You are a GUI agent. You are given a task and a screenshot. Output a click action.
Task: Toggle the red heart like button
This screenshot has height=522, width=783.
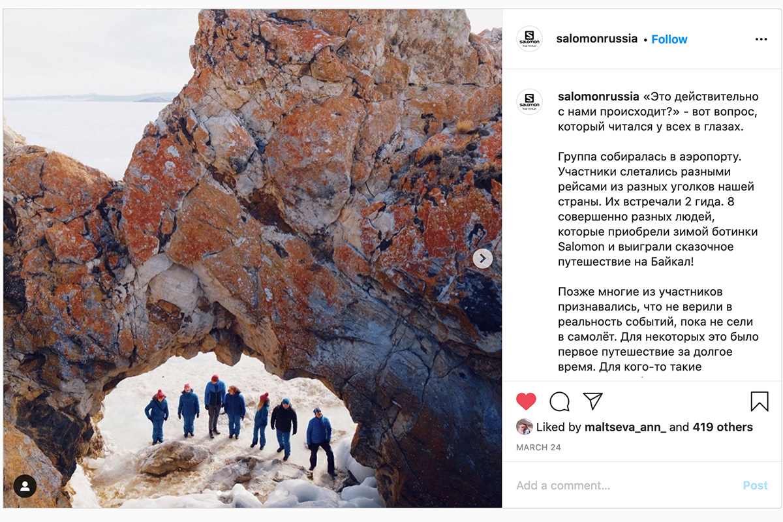(526, 401)
